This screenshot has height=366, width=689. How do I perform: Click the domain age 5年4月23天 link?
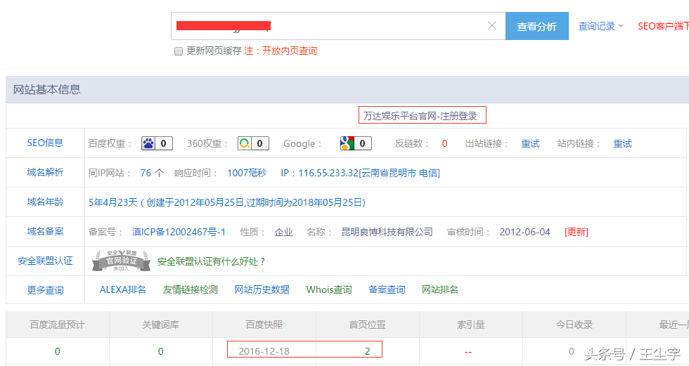point(227,202)
